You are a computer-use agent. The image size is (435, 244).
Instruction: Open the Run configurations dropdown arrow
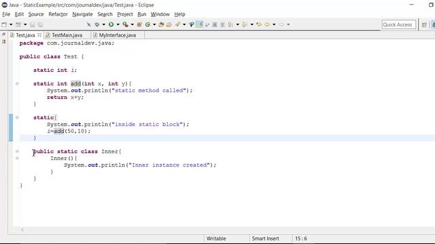pos(118,24)
